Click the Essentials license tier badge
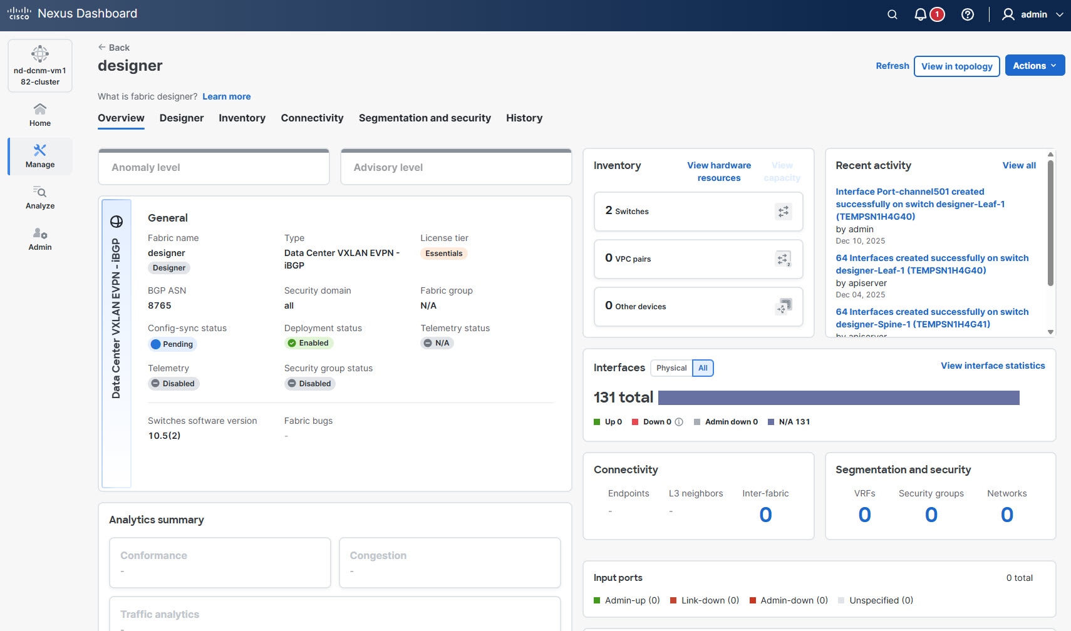The height and width of the screenshot is (631, 1071). [x=444, y=254]
